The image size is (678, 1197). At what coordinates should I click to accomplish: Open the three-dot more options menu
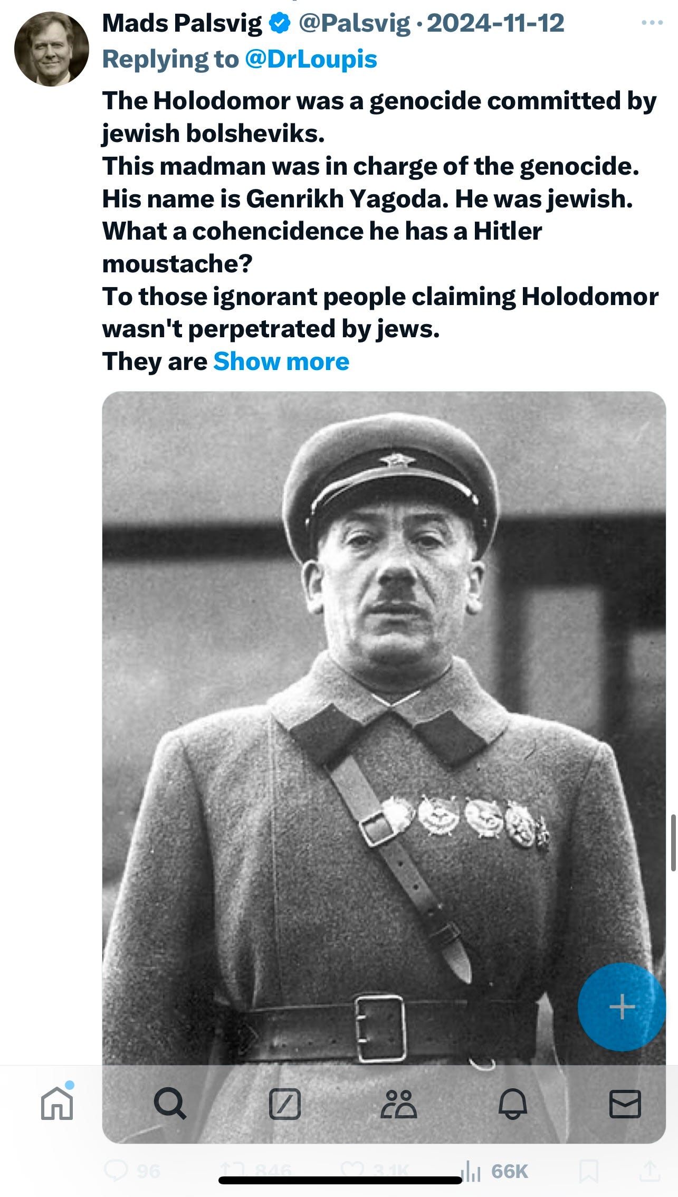click(652, 23)
